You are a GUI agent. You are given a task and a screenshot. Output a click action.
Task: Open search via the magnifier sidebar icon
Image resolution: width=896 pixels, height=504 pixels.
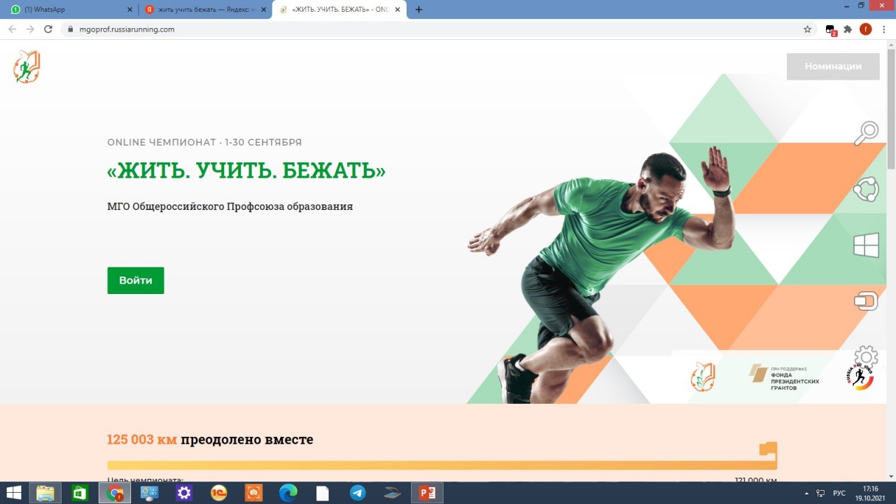(867, 132)
